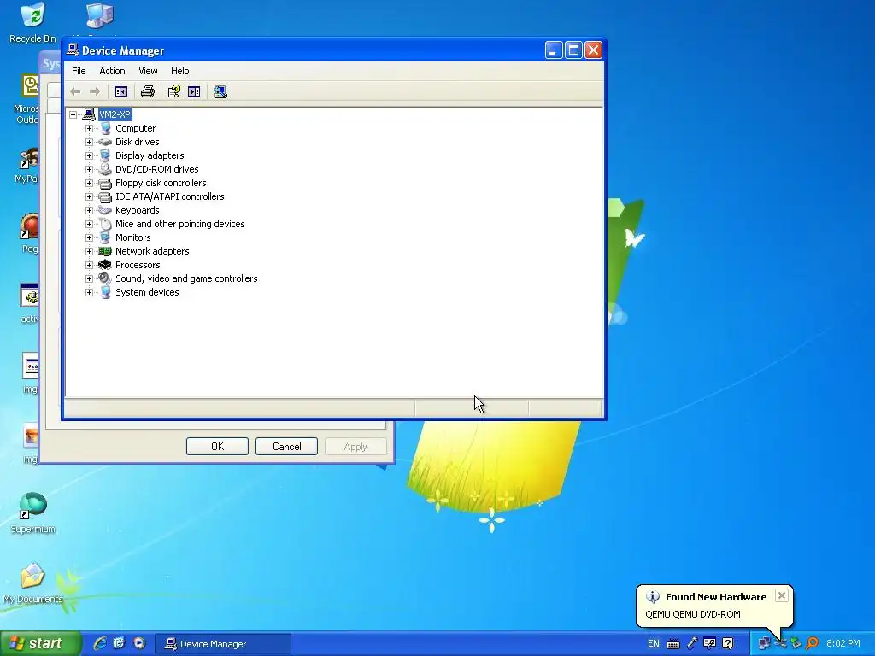The height and width of the screenshot is (656, 875).
Task: Click the EN language indicator
Action: (654, 643)
